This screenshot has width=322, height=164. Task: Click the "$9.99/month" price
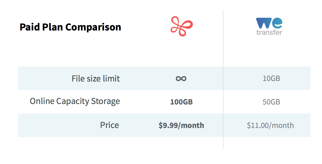(x=181, y=125)
